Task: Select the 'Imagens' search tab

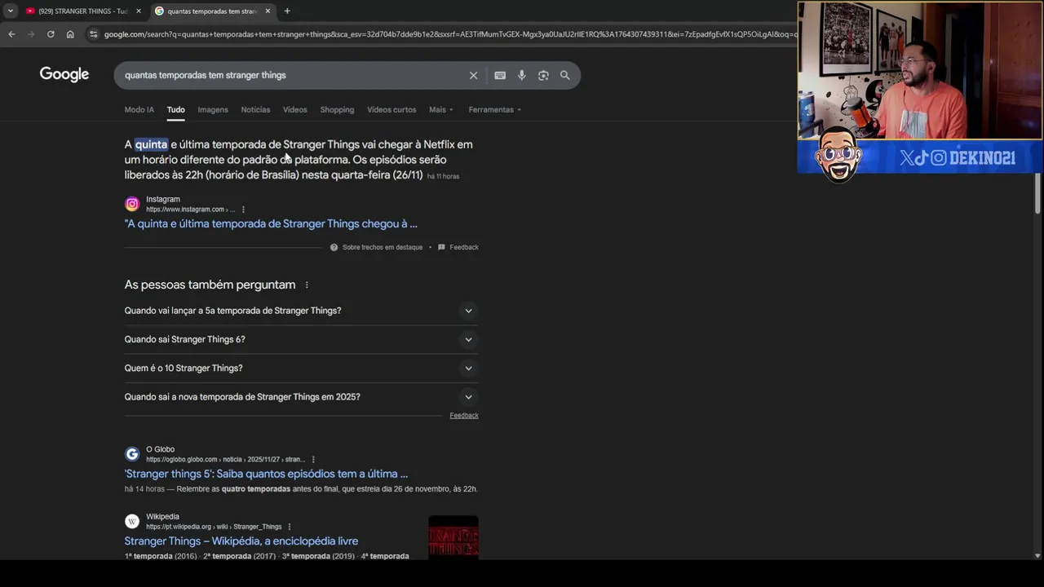Action: click(213, 109)
